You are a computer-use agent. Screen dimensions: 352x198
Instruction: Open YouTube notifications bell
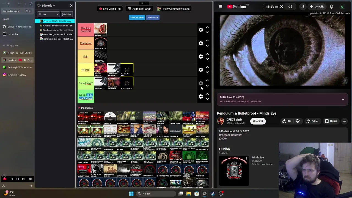tap(332, 7)
